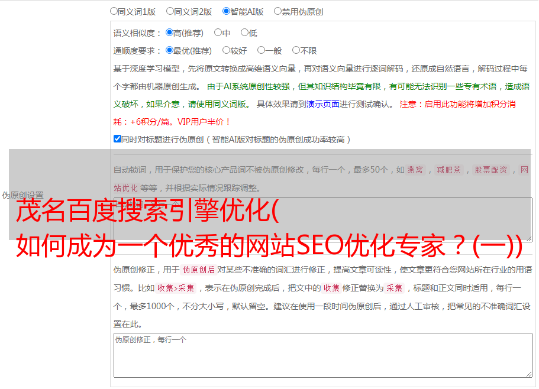Set 语义相似度 to 低
The image size is (539, 389).
click(244, 33)
